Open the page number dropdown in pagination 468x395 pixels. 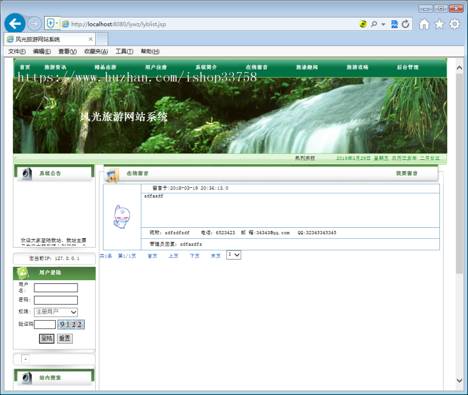click(233, 255)
